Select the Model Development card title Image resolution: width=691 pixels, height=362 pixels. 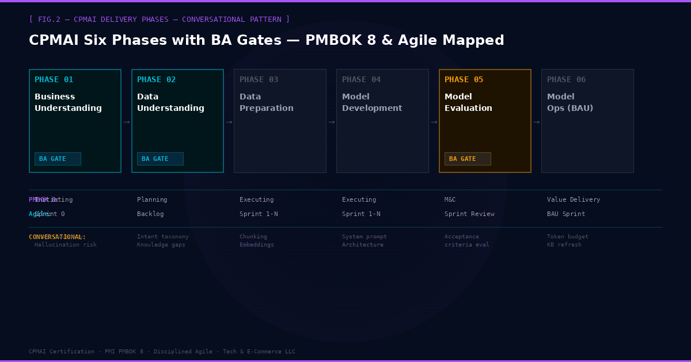pos(372,102)
